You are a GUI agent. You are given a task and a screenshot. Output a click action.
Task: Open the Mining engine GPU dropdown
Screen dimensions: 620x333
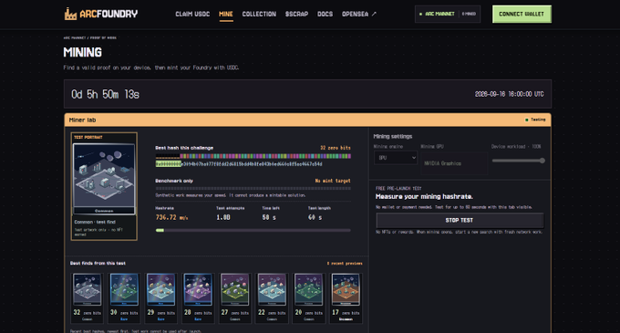tap(396, 158)
